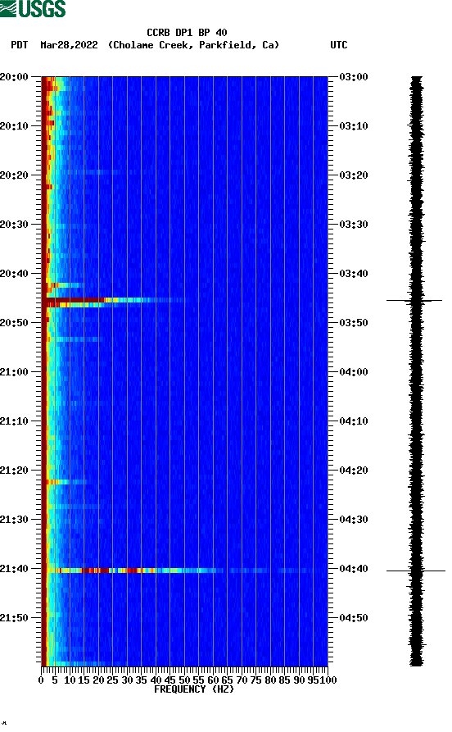This screenshot has height=732, width=452.
Task: Click the seismogram waveform trace
Action: [x=417, y=371]
